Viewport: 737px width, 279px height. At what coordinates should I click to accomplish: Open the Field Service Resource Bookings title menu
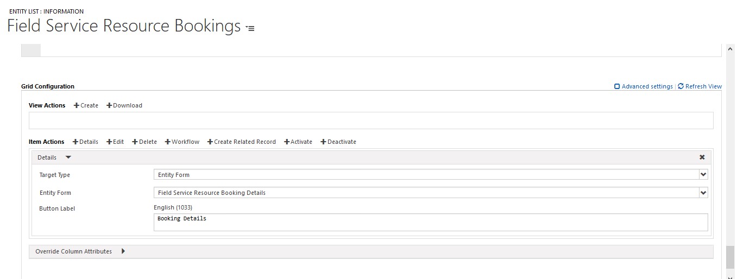point(250,28)
